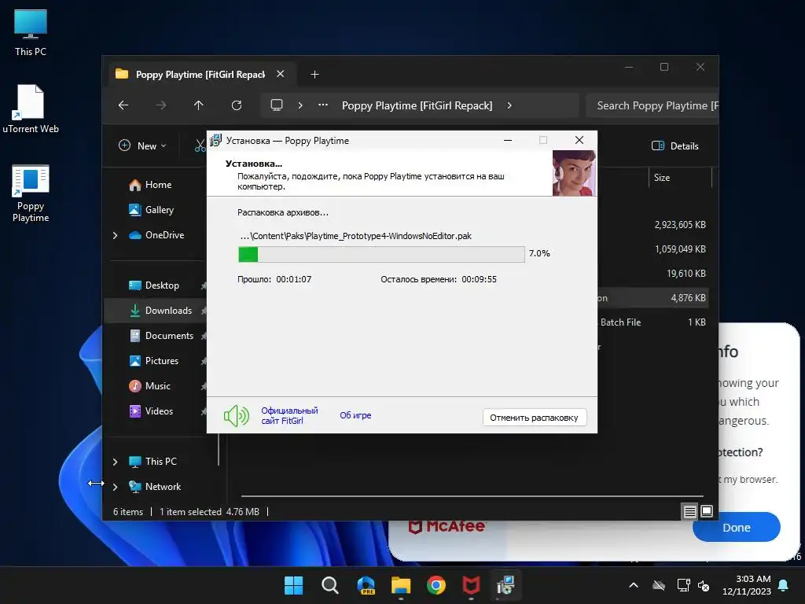The width and height of the screenshot is (805, 604).
Task: Select the file with size 1,059,049 KB
Action: pyautogui.click(x=680, y=249)
